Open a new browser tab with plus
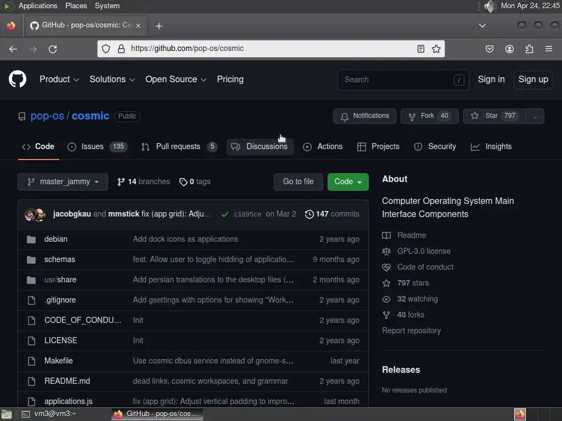This screenshot has width=562, height=421. tap(159, 26)
